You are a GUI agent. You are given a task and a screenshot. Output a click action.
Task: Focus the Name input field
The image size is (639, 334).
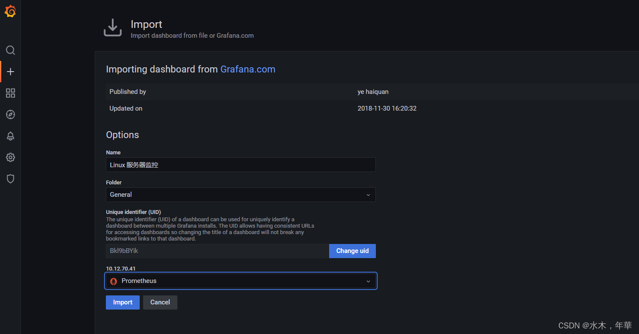(x=241, y=165)
